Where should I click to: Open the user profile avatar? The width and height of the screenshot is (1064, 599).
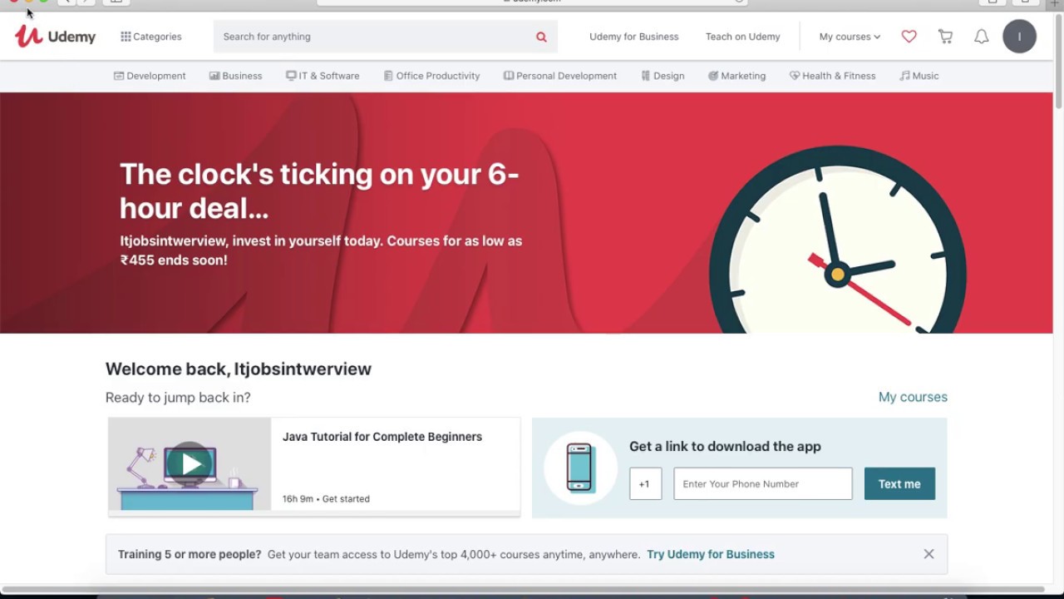pos(1019,37)
